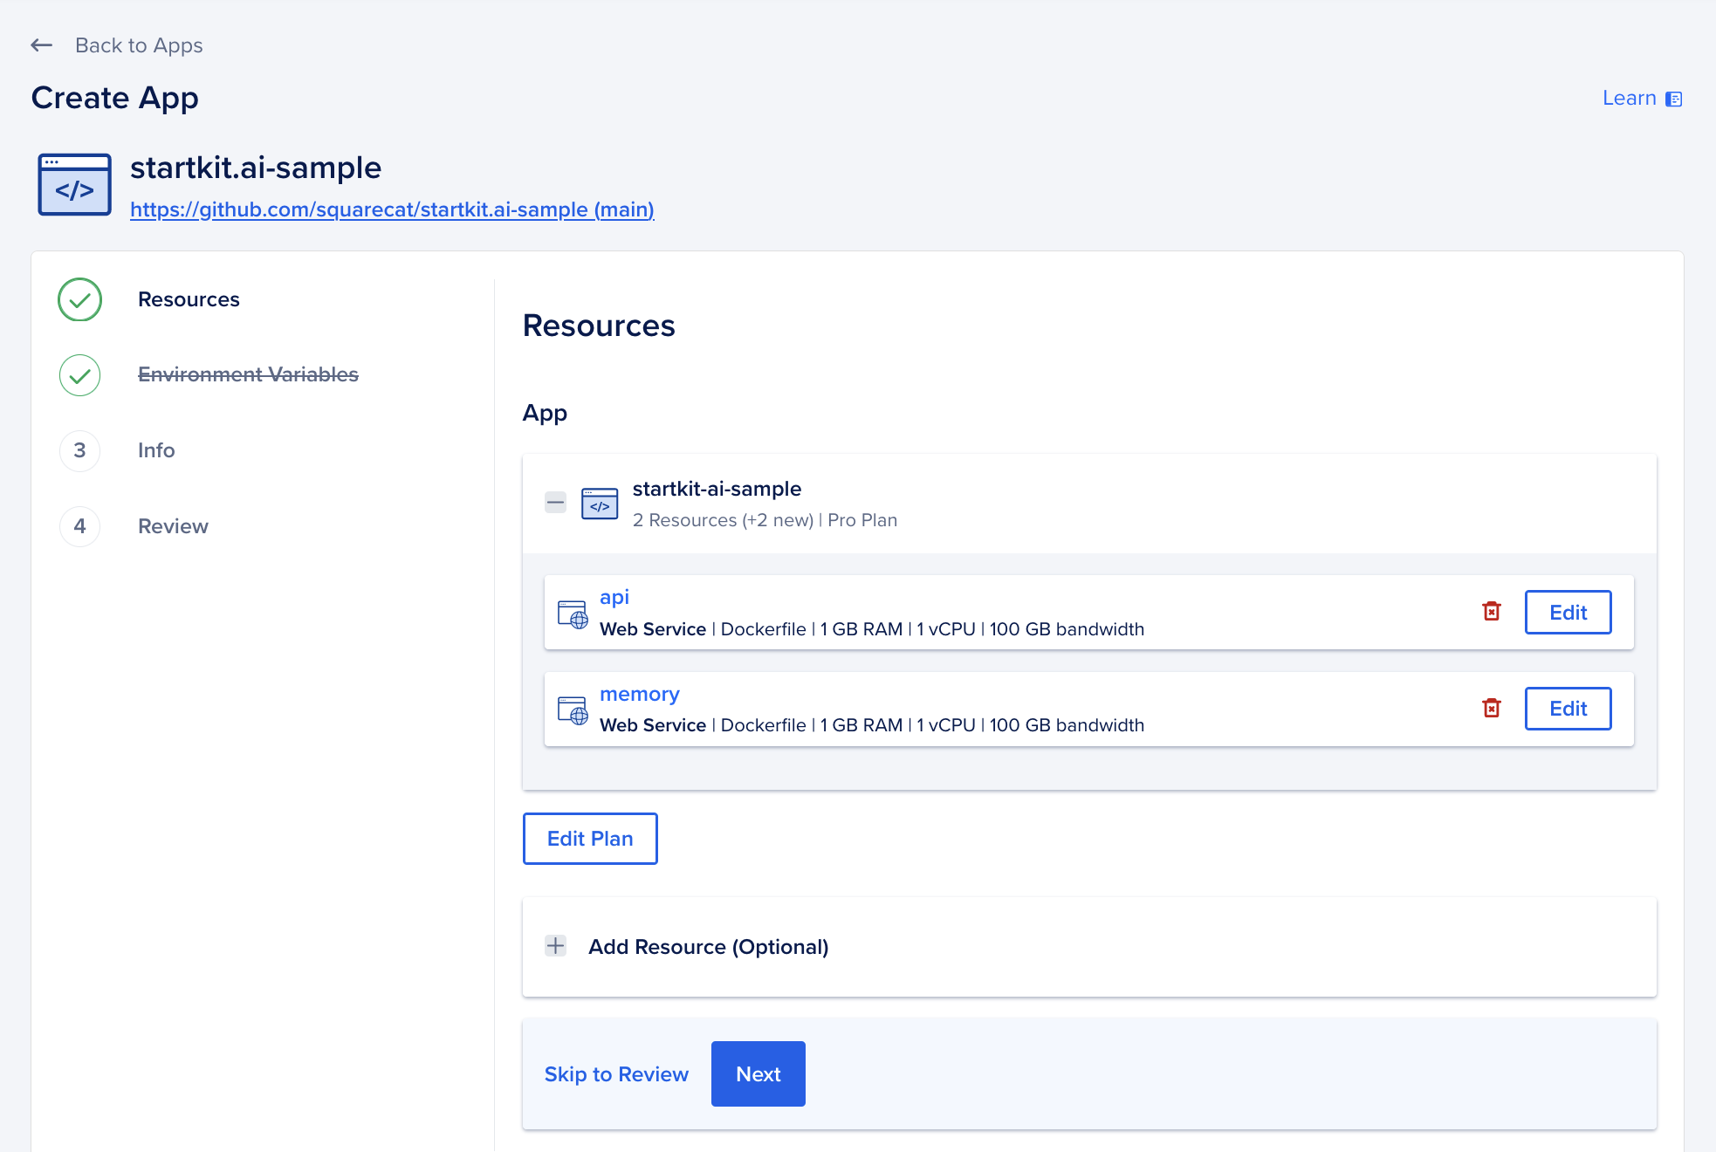Click the green Resources step checkmark
1716x1152 pixels.
point(79,299)
